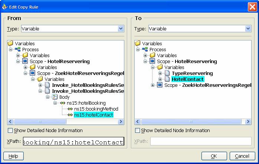Viewport: 259px width, 164px height.
Task: Open the To Type dropdown
Action: click(248, 29)
